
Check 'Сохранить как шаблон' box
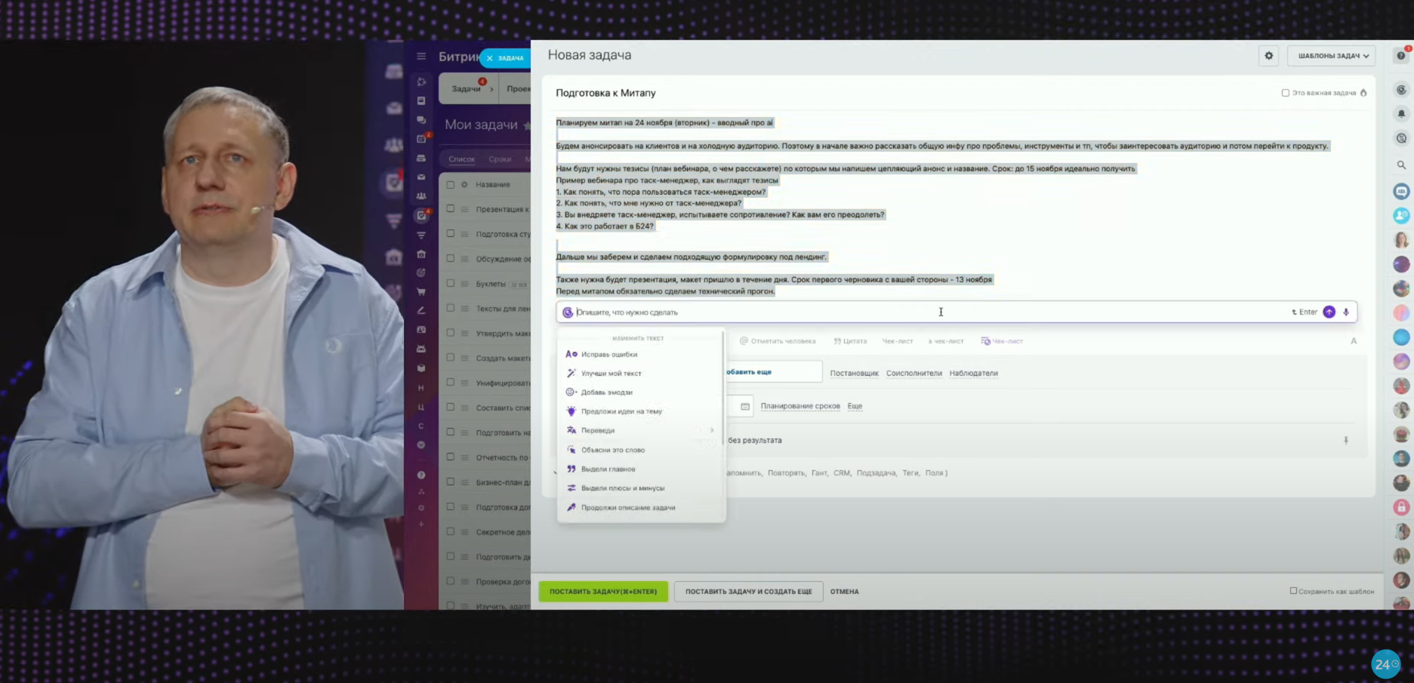click(1293, 591)
